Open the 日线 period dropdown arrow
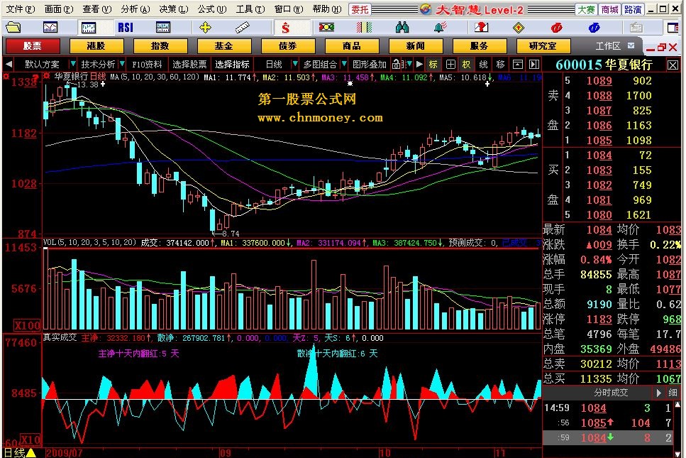Screen dimensions: 686x458 coord(295,65)
